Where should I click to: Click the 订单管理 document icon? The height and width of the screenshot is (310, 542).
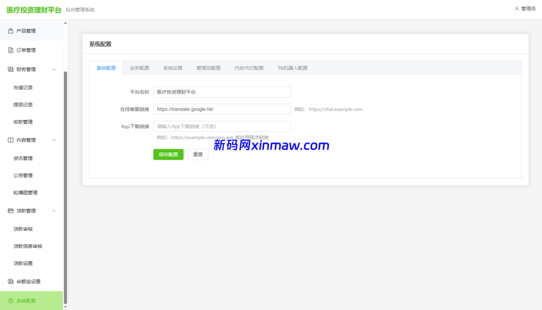[11, 50]
